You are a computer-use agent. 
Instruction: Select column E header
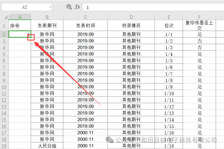tap(169, 17)
